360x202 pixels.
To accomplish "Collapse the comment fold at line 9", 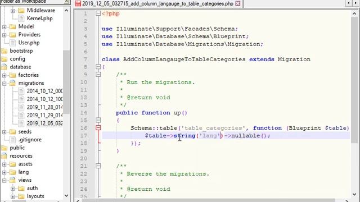I will click(98, 75).
